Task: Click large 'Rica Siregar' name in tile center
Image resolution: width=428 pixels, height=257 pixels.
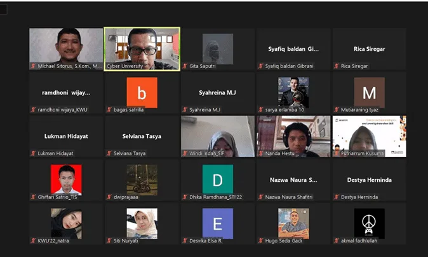Action: coord(370,49)
